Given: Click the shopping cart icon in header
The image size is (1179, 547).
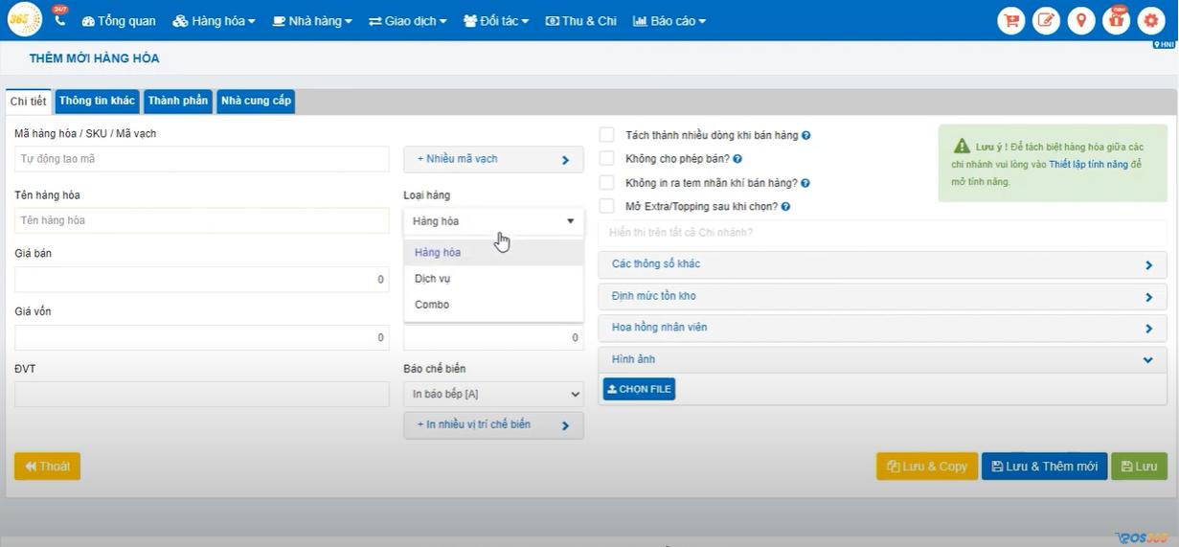Looking at the screenshot, I should 1011,20.
